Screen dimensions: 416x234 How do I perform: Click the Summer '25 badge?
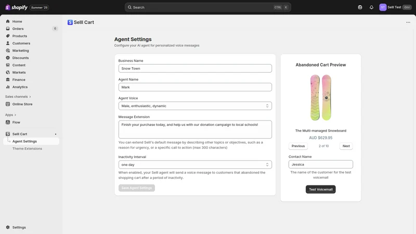[40, 7]
